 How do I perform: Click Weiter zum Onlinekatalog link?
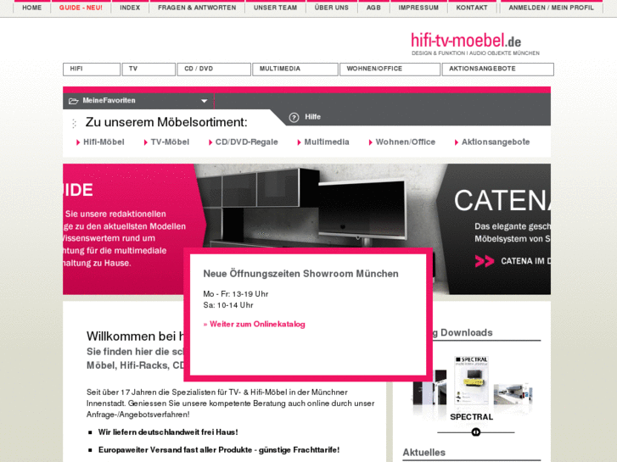(x=255, y=325)
